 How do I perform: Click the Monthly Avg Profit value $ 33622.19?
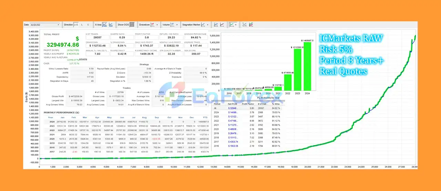pyautogui.click(x=171, y=46)
